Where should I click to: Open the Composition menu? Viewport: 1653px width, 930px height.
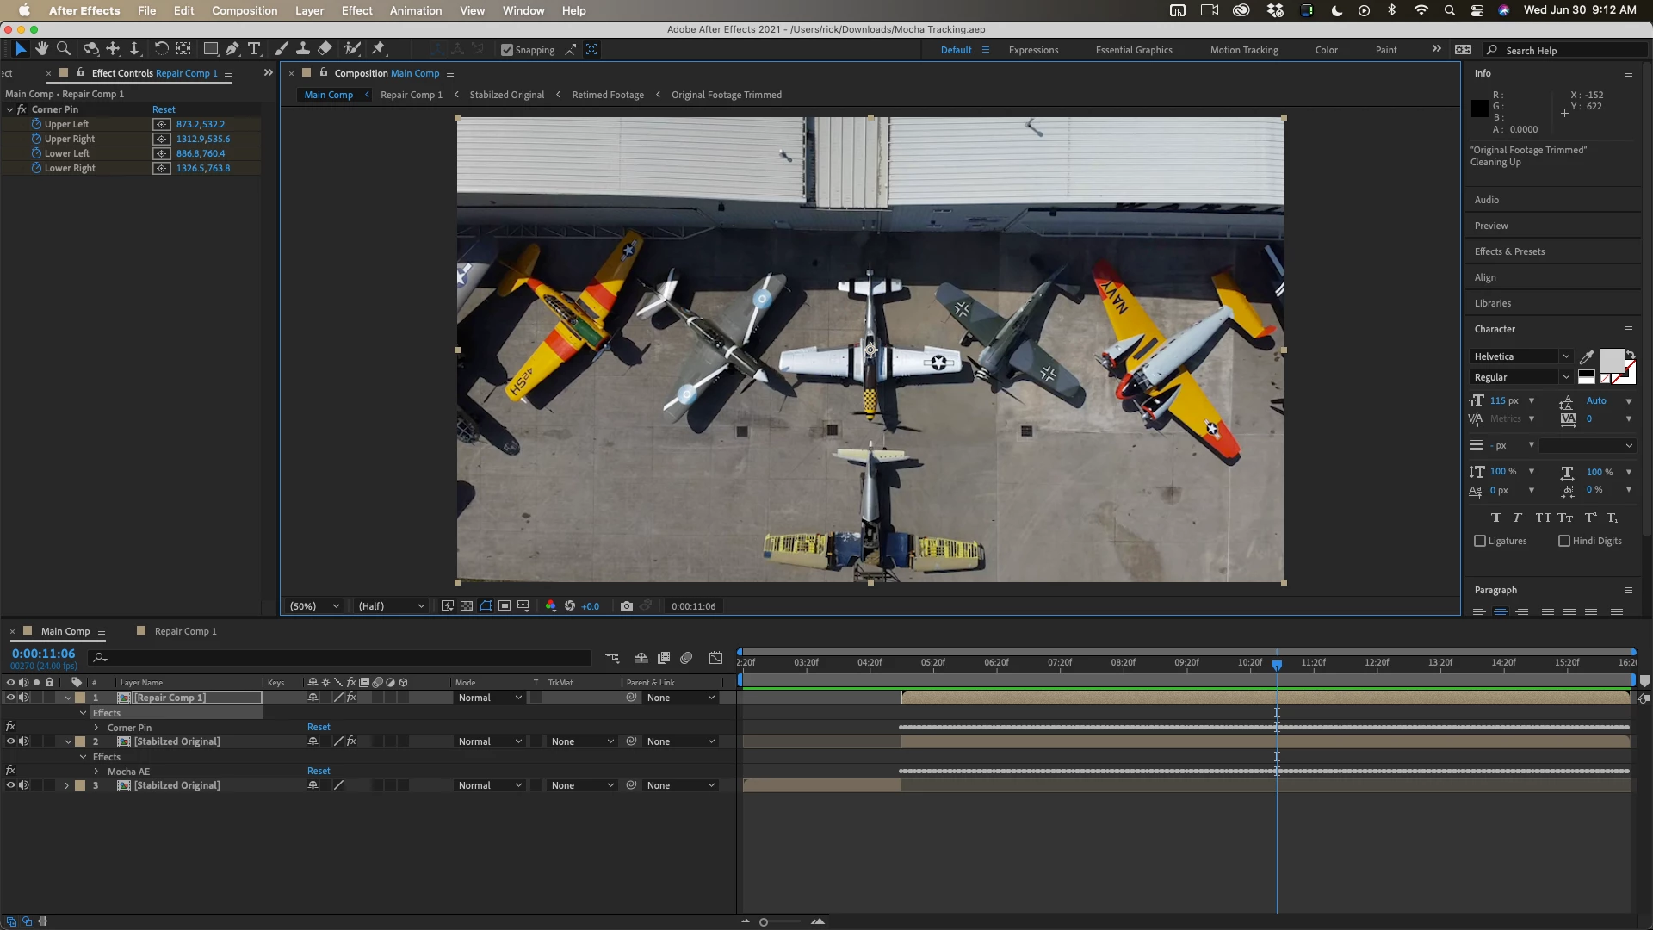(245, 10)
